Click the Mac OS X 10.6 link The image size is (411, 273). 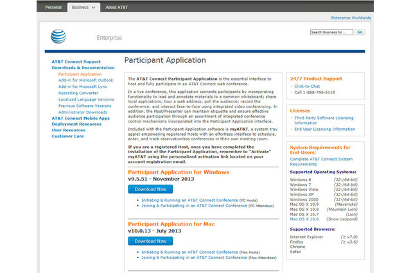[x=304, y=219]
